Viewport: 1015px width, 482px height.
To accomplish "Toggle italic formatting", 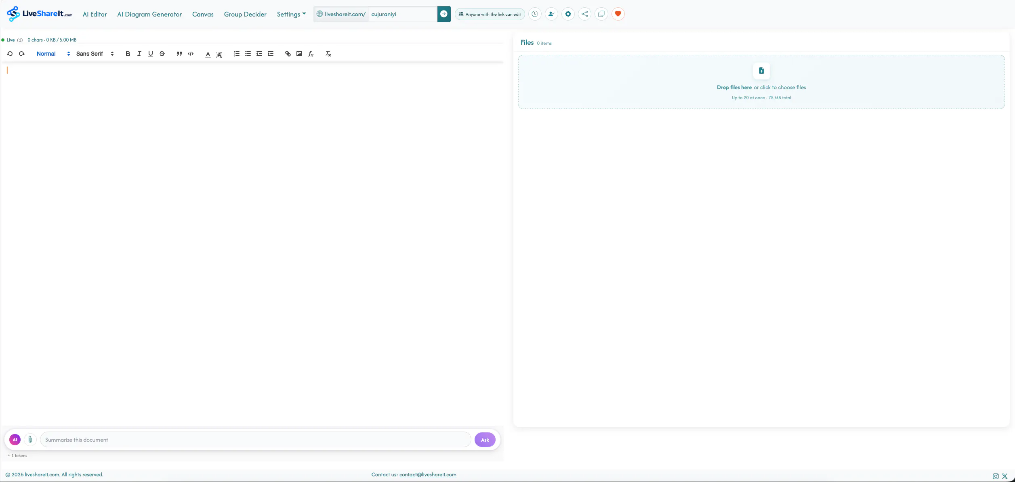I will (x=139, y=54).
